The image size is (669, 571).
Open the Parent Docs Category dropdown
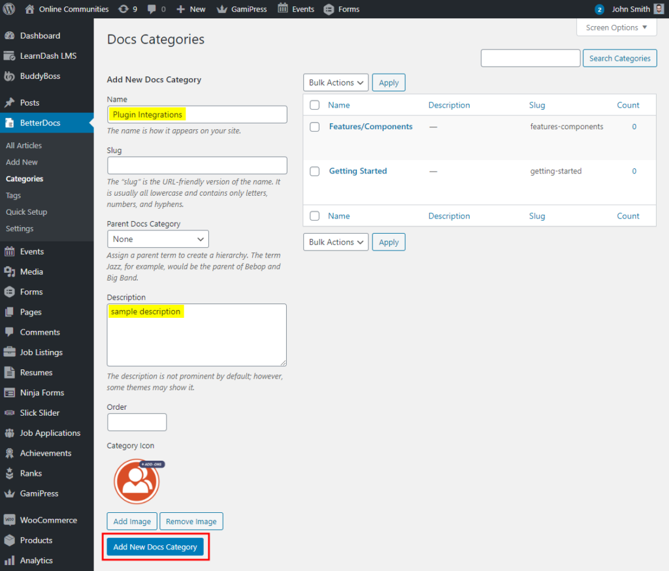click(157, 239)
